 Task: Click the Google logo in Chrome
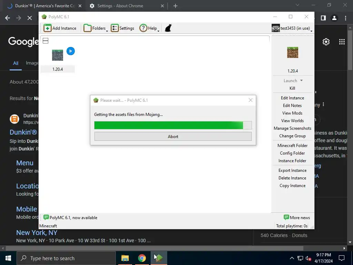(23, 42)
